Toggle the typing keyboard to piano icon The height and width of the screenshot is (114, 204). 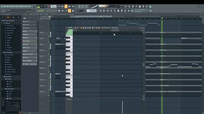click(59, 11)
